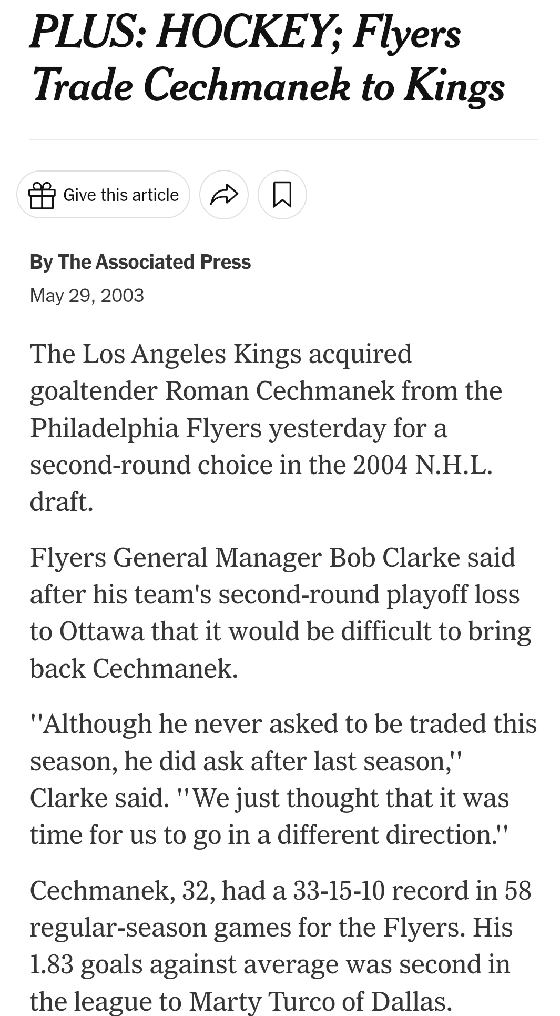Tap the word "Ottawa" in the article
Screen dimensions: 560x1016
click(x=102, y=631)
